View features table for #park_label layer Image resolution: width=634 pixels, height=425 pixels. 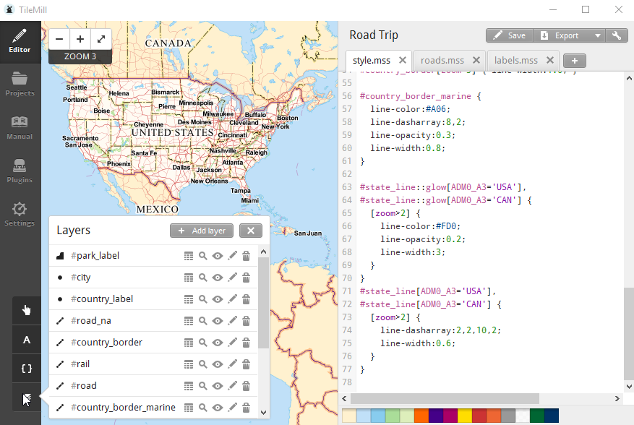189,256
